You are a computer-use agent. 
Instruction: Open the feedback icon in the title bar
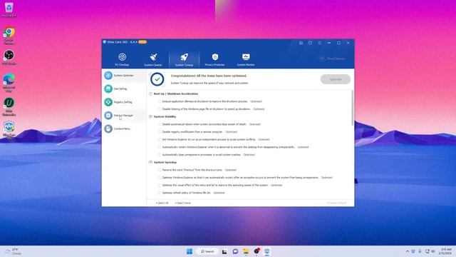[301, 43]
